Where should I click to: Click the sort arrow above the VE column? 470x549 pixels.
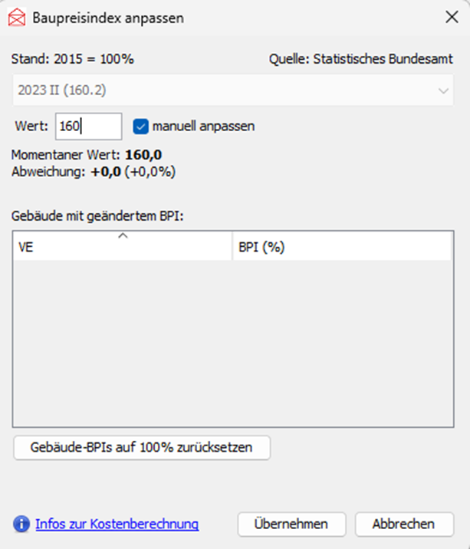(x=123, y=237)
